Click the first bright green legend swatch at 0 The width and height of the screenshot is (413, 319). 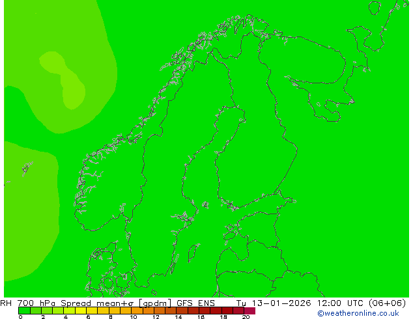[x=24, y=311]
